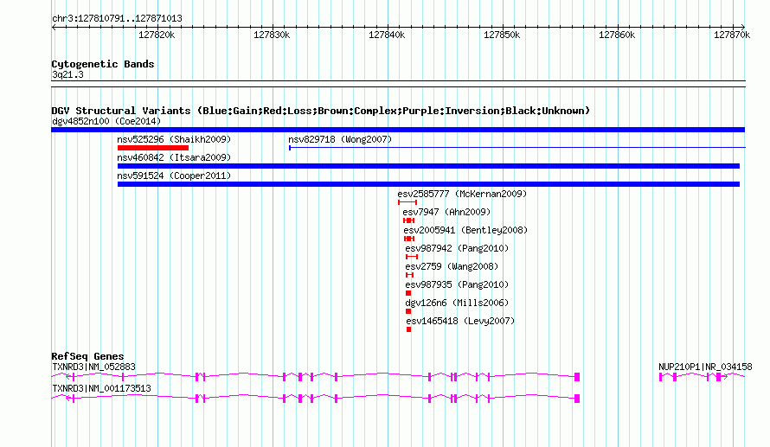Click the RefSeq Genes track title
The height and width of the screenshot is (447, 770).
[x=87, y=357]
